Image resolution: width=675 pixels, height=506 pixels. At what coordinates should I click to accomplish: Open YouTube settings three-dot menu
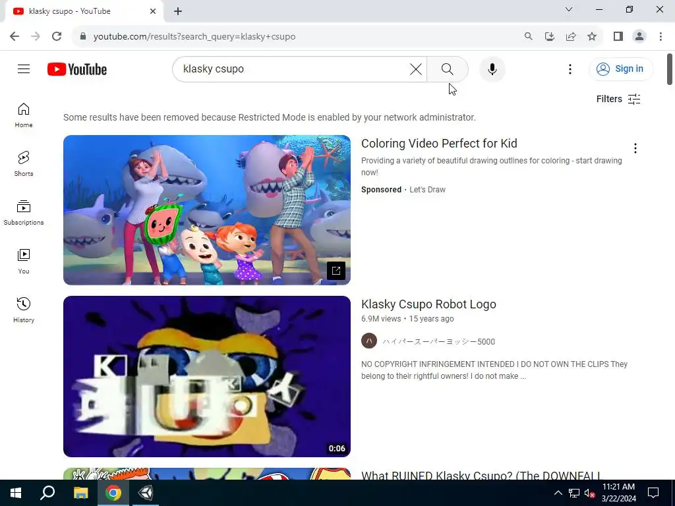[570, 69]
